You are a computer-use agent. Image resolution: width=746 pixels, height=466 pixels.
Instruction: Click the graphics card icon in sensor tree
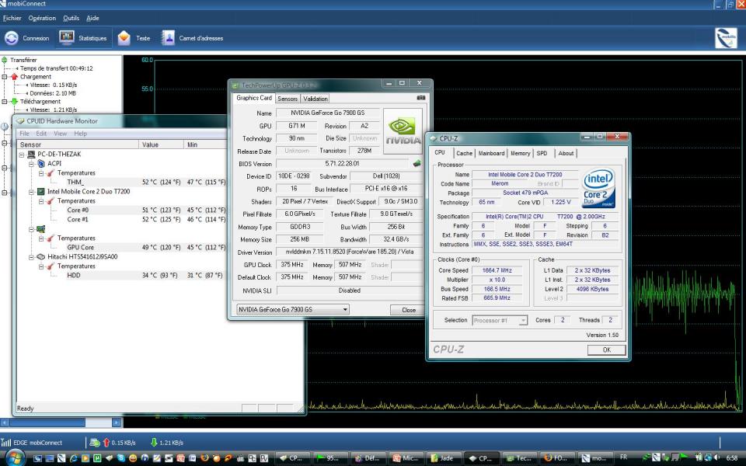pos(41,229)
